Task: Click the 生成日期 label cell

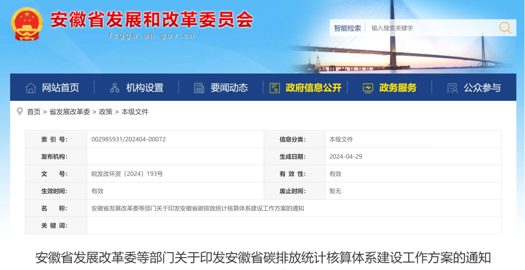Action: [x=294, y=157]
